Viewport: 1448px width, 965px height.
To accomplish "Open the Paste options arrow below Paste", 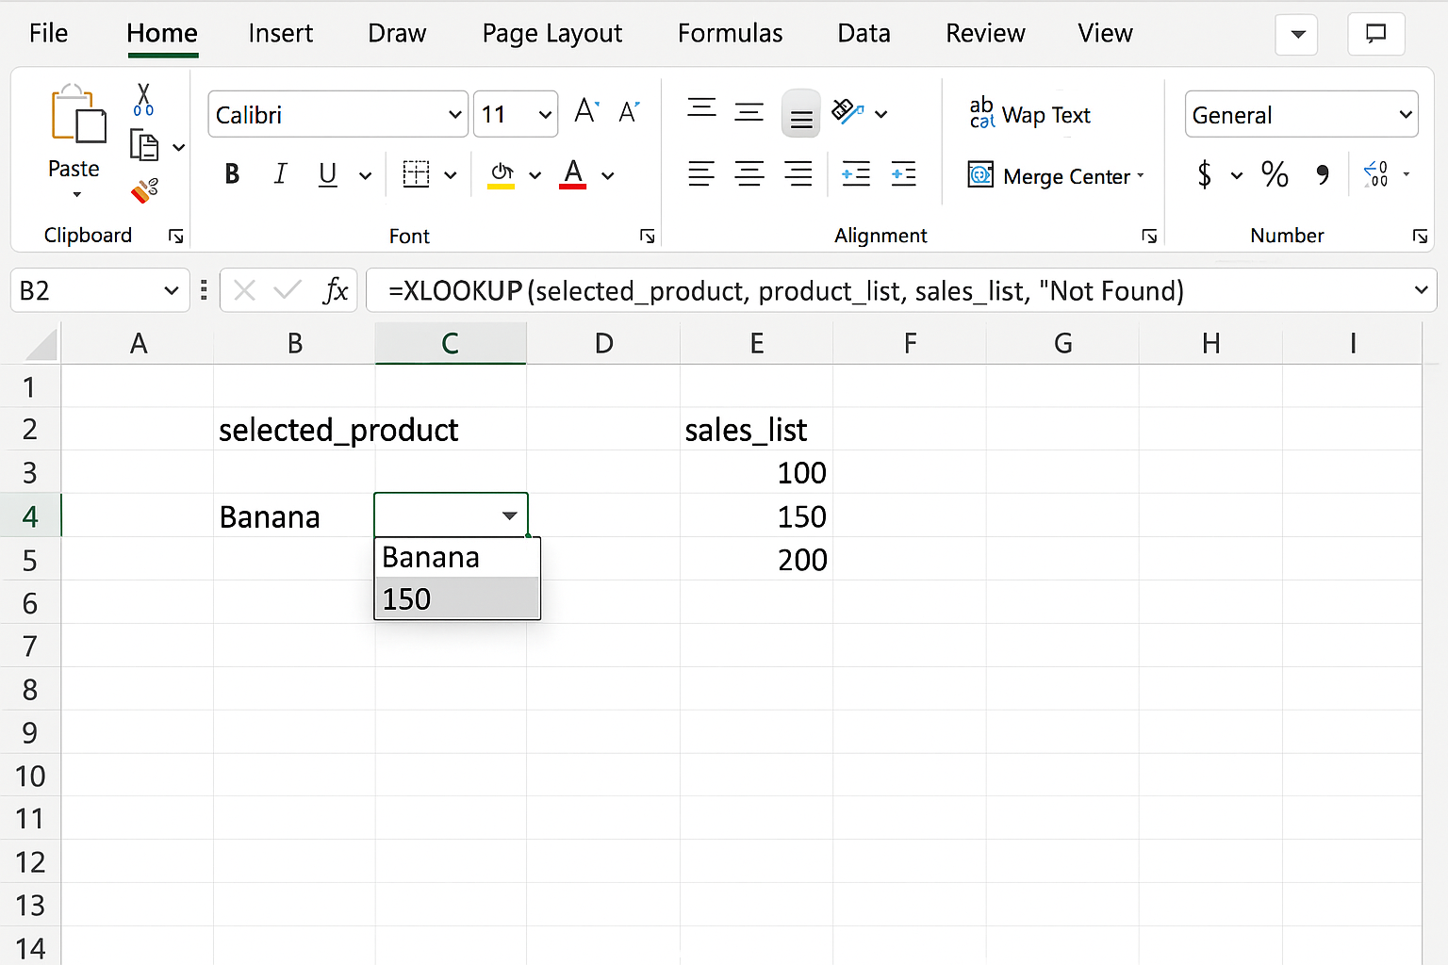I will 77,195.
